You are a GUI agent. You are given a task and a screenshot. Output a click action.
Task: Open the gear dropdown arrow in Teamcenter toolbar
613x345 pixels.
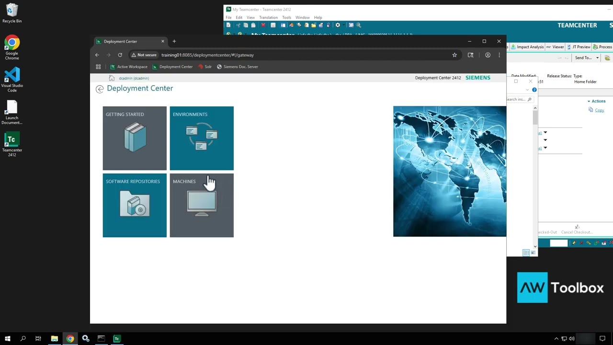(x=344, y=25)
